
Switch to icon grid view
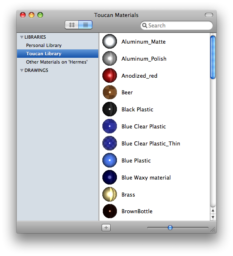point(72,25)
